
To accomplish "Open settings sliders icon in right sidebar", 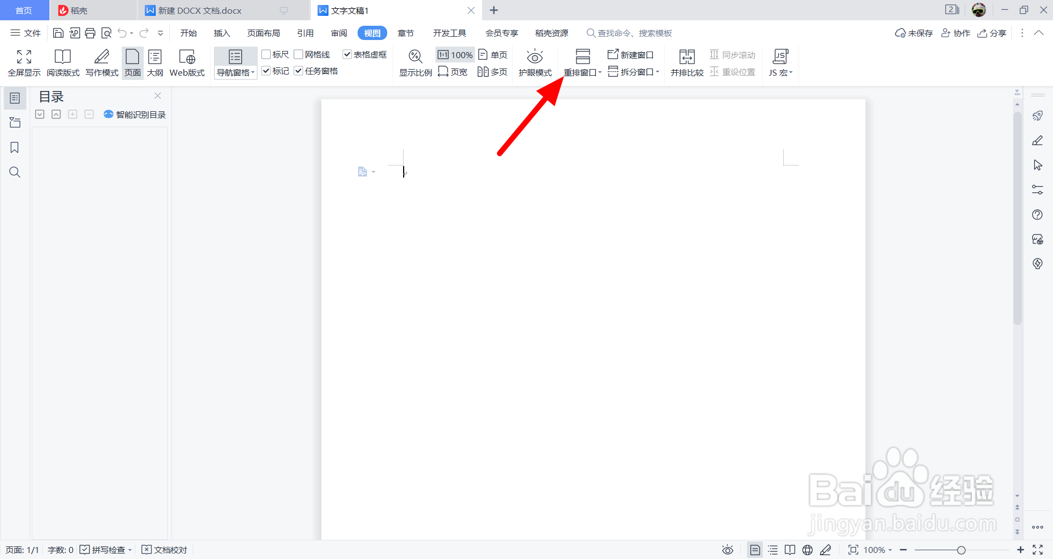I will coord(1037,190).
